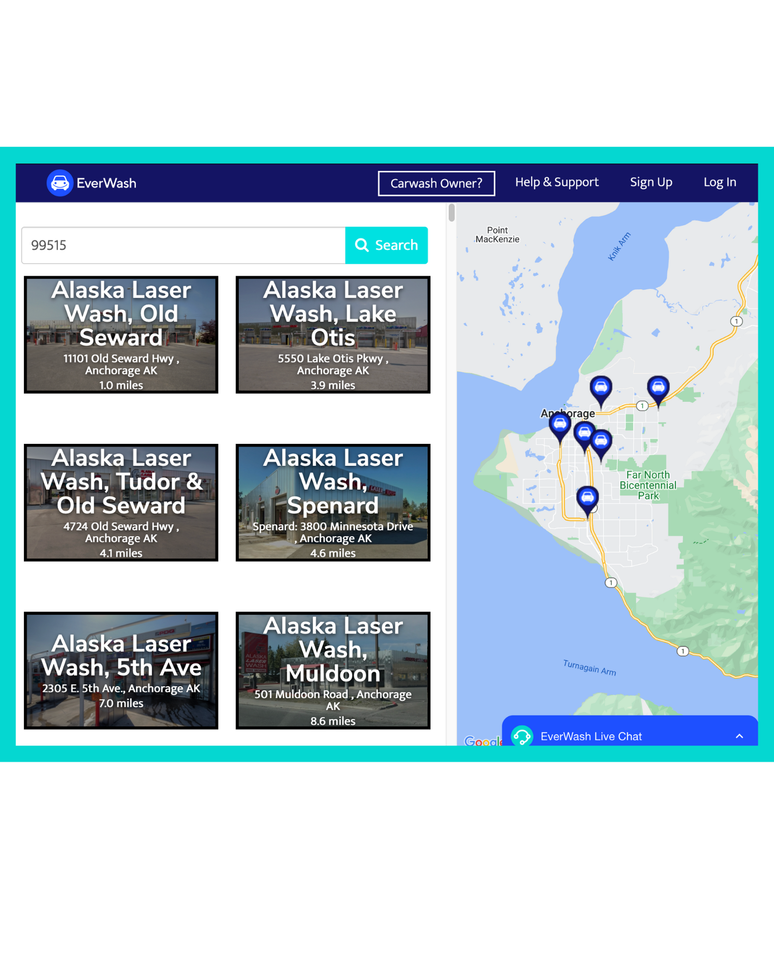This screenshot has height=967, width=774.
Task: Open the Log In link
Action: click(720, 182)
